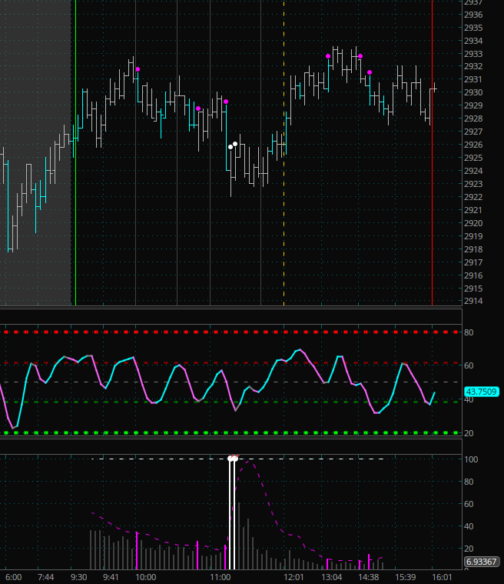Click the 6.93367 volume value tag
Image resolution: width=504 pixels, height=584 pixels.
481,562
